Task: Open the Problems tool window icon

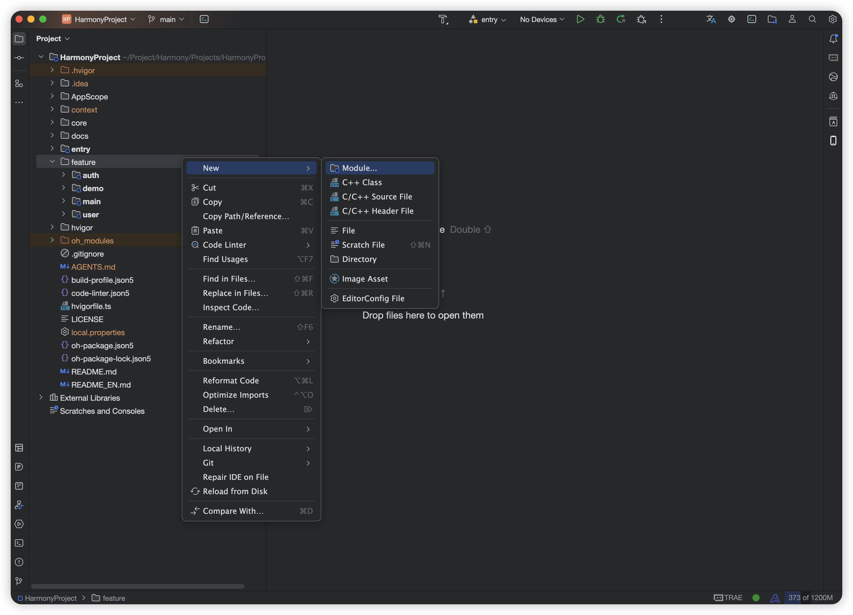Action: (x=19, y=562)
